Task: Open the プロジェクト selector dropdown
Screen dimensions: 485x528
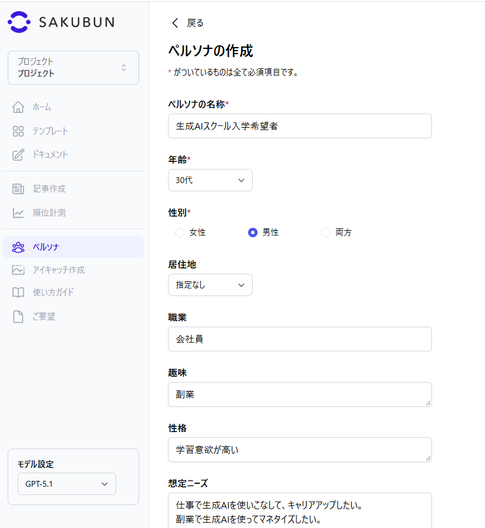Action: (73, 68)
